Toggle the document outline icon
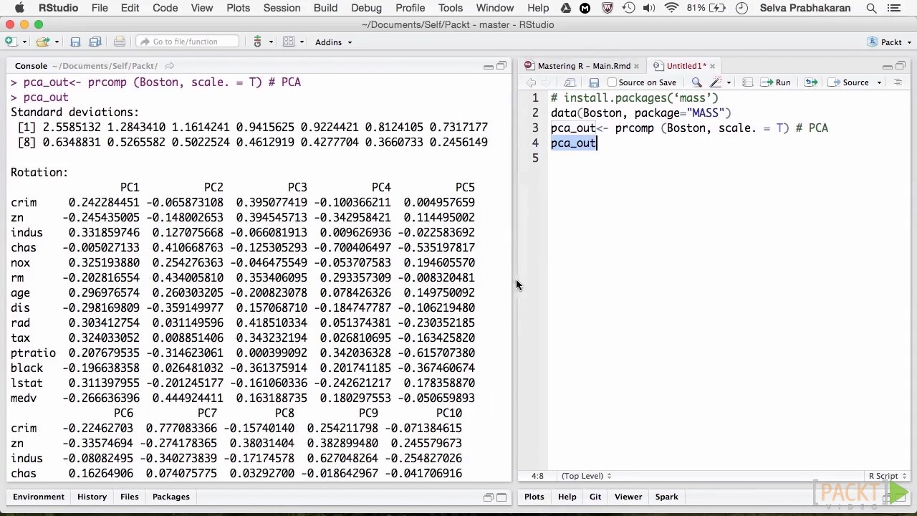917x516 pixels. tap(898, 82)
